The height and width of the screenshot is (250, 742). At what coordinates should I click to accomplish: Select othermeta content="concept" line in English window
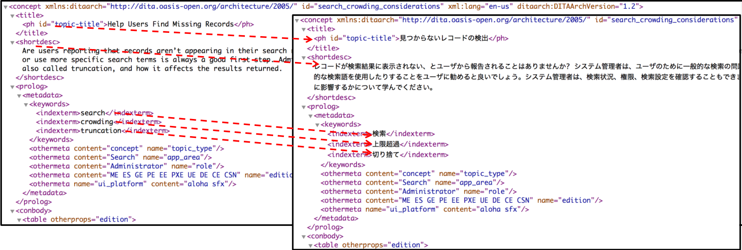tap(127, 149)
